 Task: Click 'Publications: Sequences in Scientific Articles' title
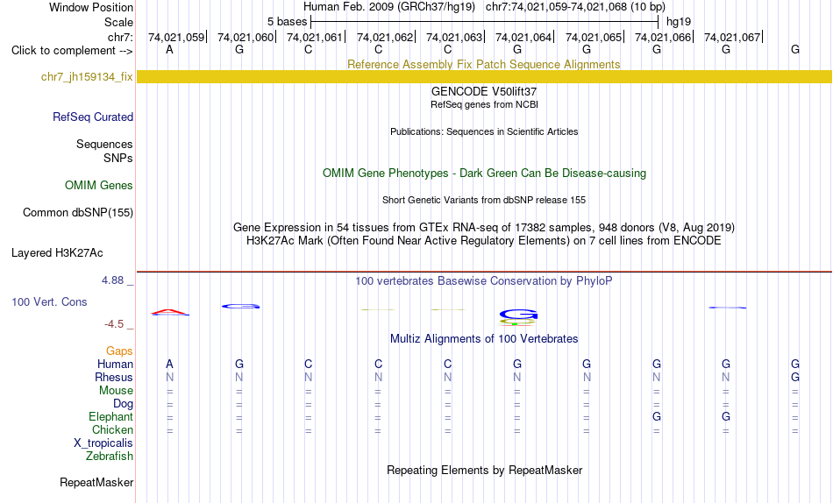click(x=484, y=131)
